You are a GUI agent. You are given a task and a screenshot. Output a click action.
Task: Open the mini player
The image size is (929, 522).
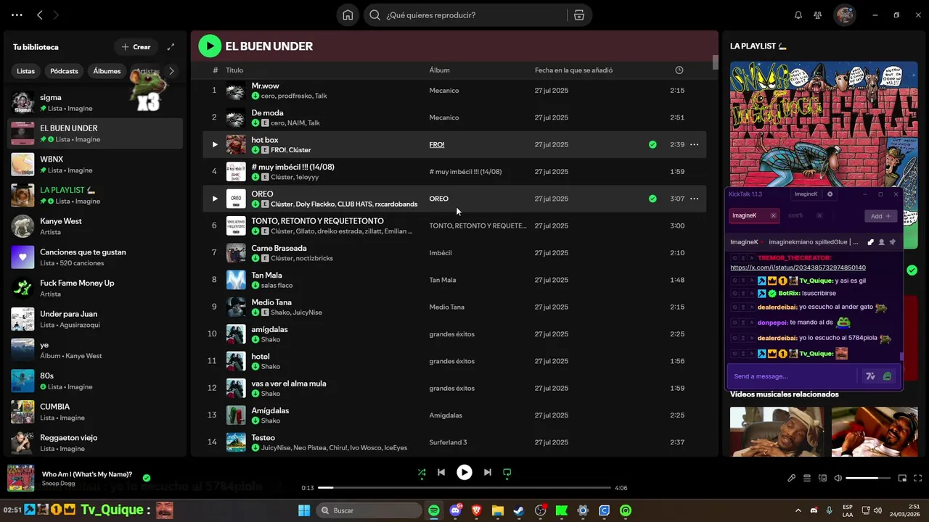pos(902,478)
